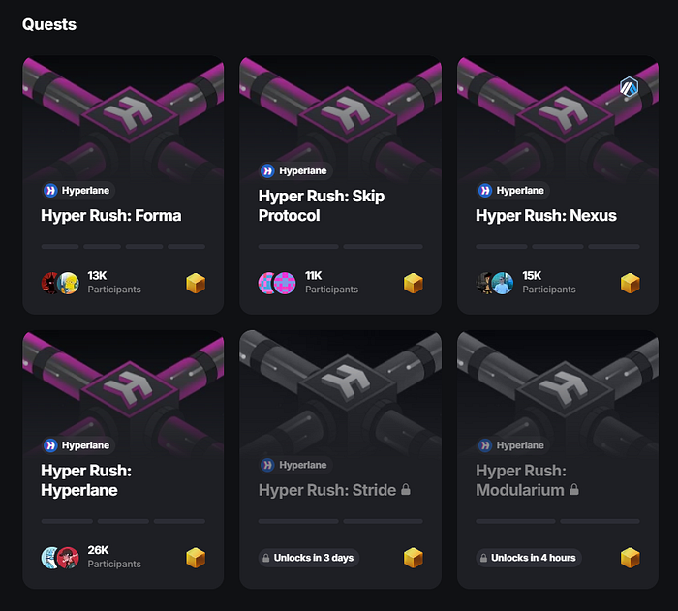Viewport: 678px width, 611px height.
Task: Click the Hyperlane tag on the Nexus card
Action: (512, 190)
